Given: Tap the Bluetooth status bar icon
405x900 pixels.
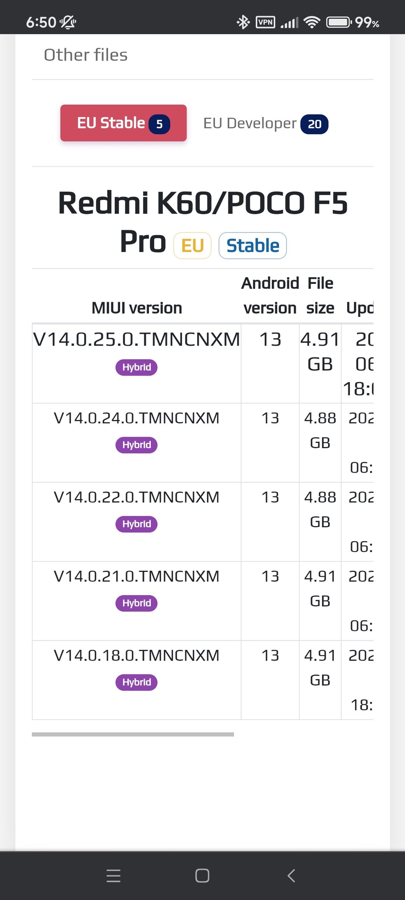Looking at the screenshot, I should [243, 22].
